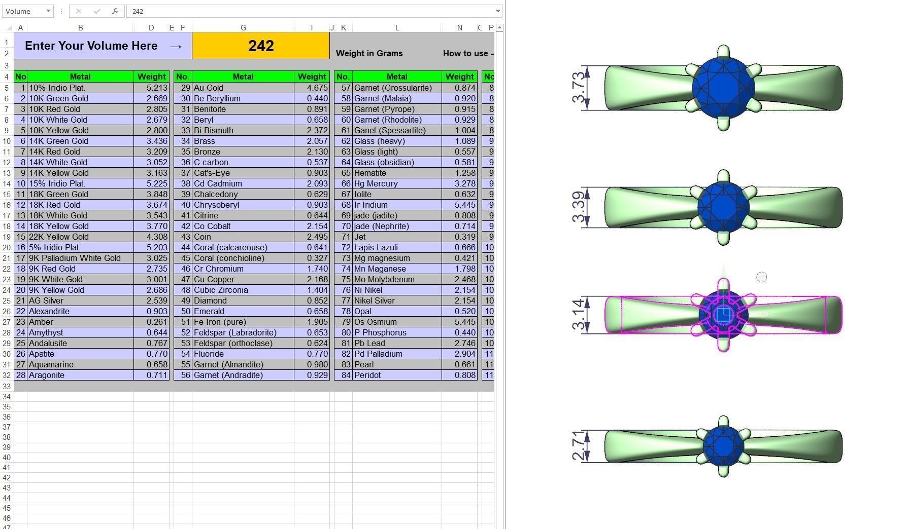Click the 'Weight' header in column I
Image resolution: width=909 pixels, height=529 pixels.
tap(312, 77)
